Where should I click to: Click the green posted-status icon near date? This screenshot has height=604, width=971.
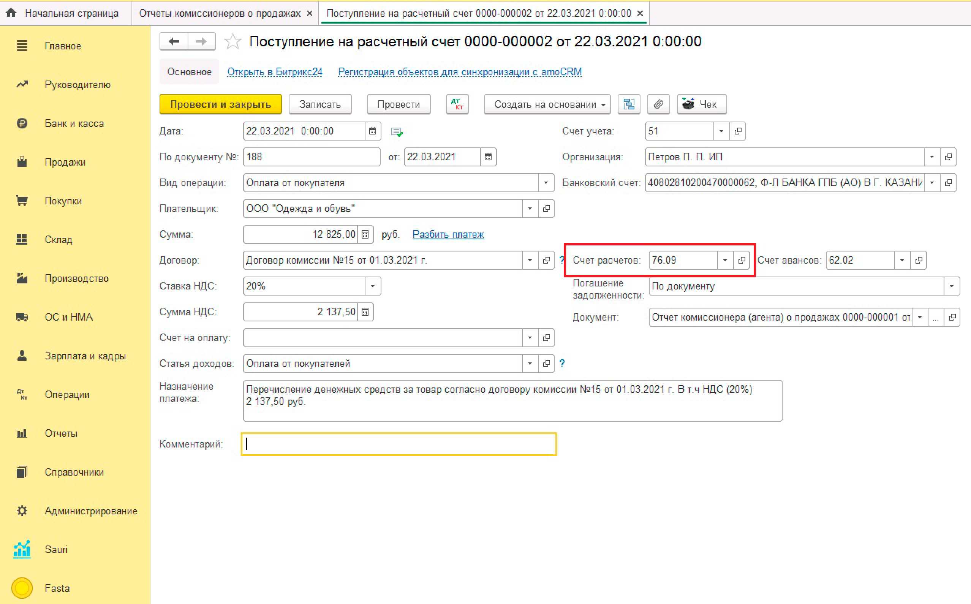click(x=397, y=132)
